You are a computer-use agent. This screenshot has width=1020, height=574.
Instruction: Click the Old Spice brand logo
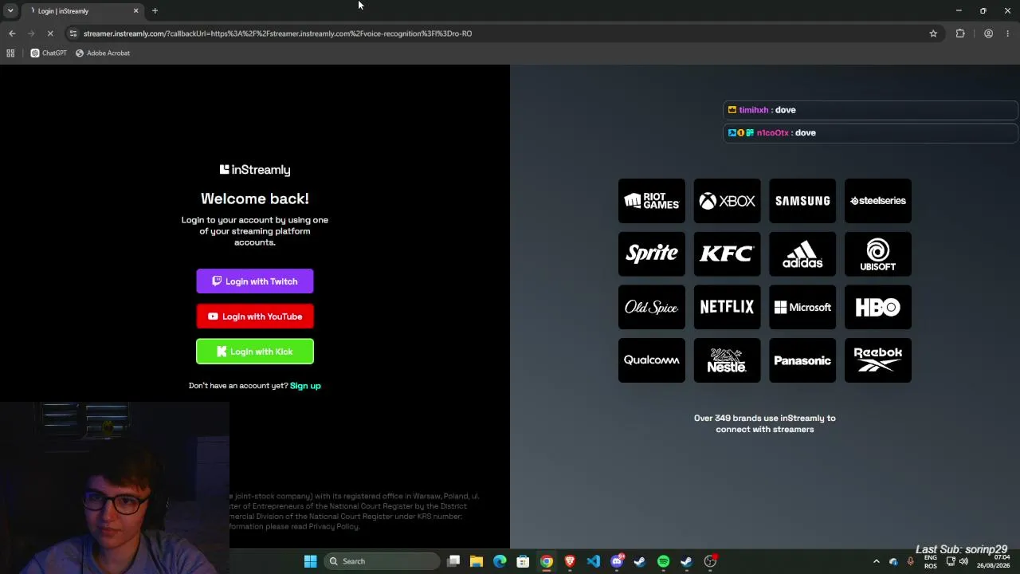coord(652,307)
